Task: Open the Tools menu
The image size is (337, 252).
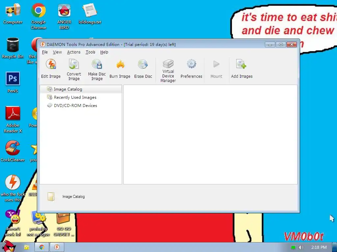Action: [x=91, y=52]
